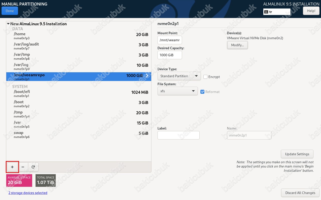The image size is (321, 200).
Task: Select the /home partition row
Action: click(79, 36)
